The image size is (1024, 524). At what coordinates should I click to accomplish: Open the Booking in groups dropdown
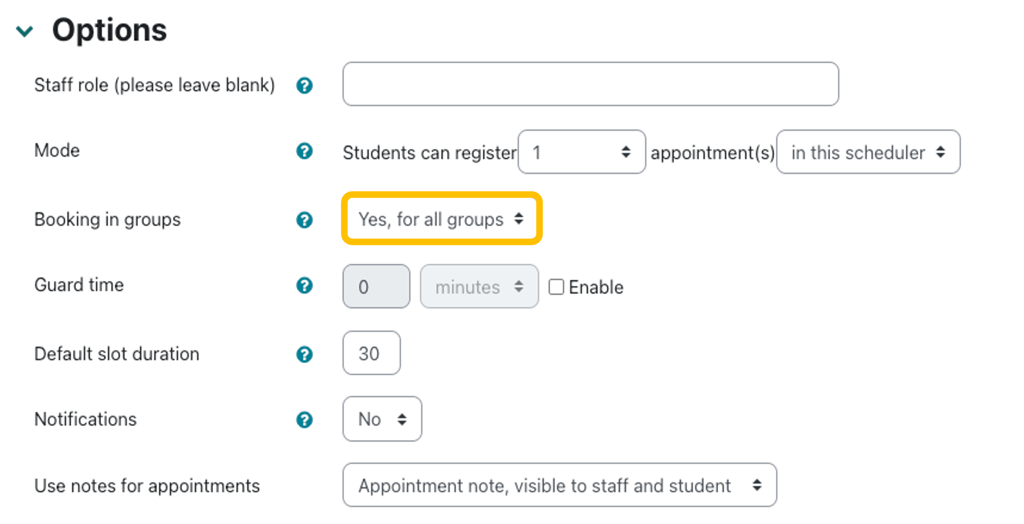point(441,219)
